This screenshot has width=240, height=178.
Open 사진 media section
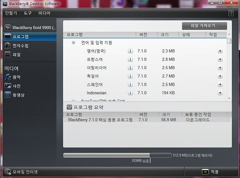pos(30,86)
